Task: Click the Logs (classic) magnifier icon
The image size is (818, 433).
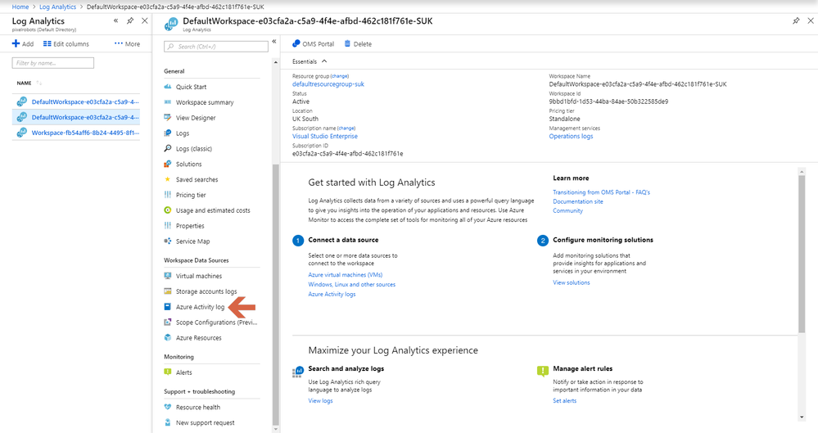Action: tap(168, 148)
